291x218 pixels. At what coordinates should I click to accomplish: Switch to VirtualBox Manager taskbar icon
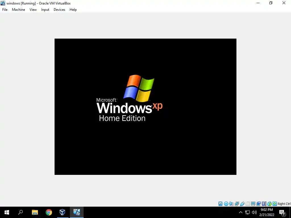tap(63, 212)
